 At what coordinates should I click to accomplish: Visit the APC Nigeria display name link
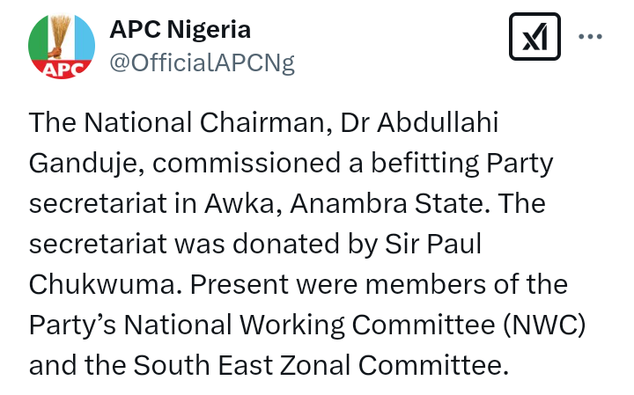point(180,30)
